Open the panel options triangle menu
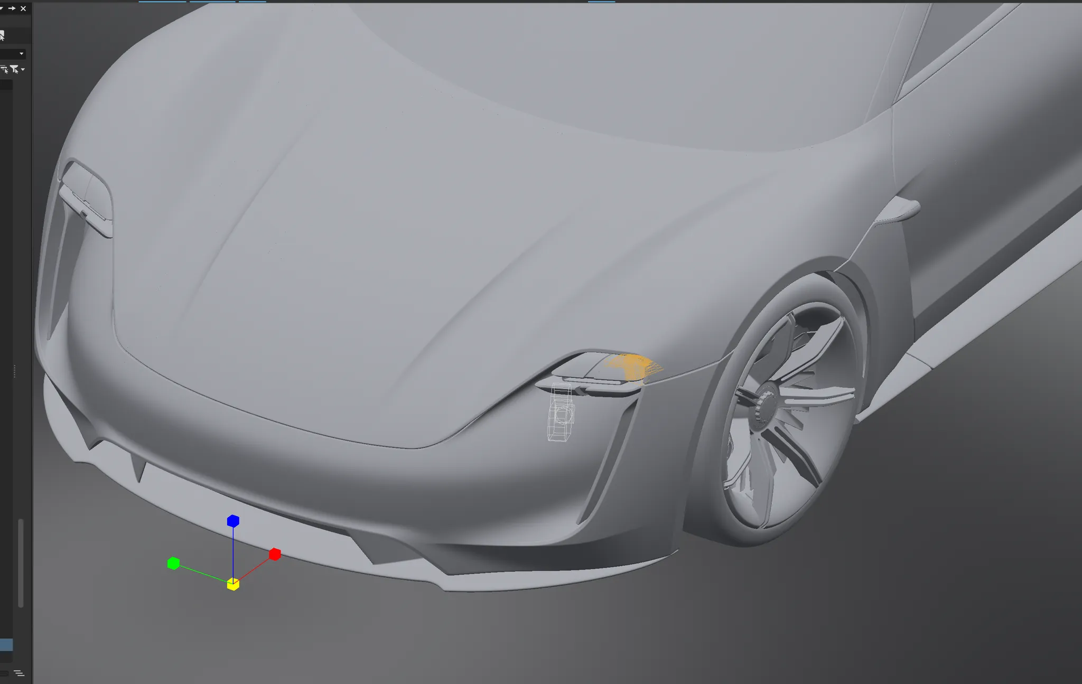This screenshot has height=684, width=1082. pyautogui.click(x=2, y=8)
